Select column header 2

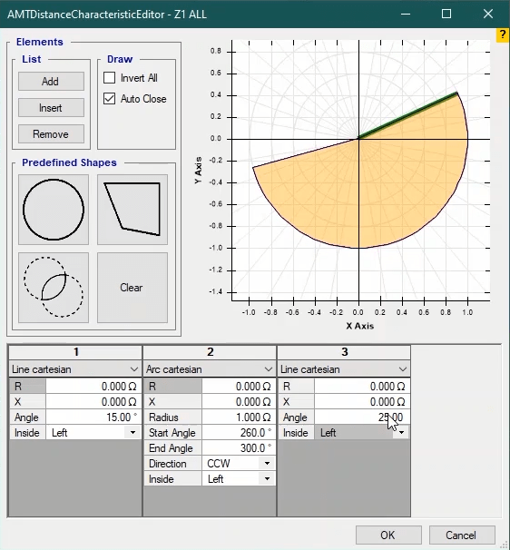coord(210,352)
